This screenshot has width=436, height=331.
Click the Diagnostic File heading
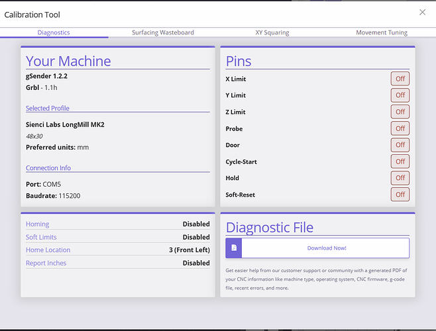(x=270, y=227)
